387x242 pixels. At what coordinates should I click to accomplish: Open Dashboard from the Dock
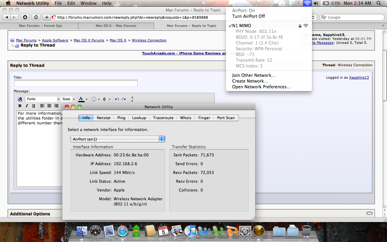(96, 231)
